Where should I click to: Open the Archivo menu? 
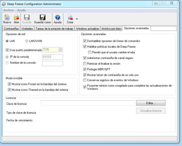click(x=8, y=10)
